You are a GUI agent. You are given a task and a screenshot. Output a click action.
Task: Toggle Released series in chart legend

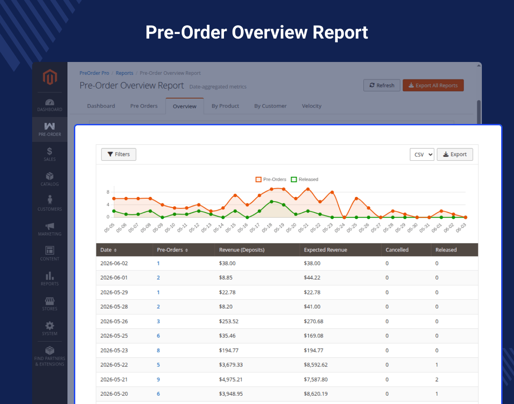(305, 180)
